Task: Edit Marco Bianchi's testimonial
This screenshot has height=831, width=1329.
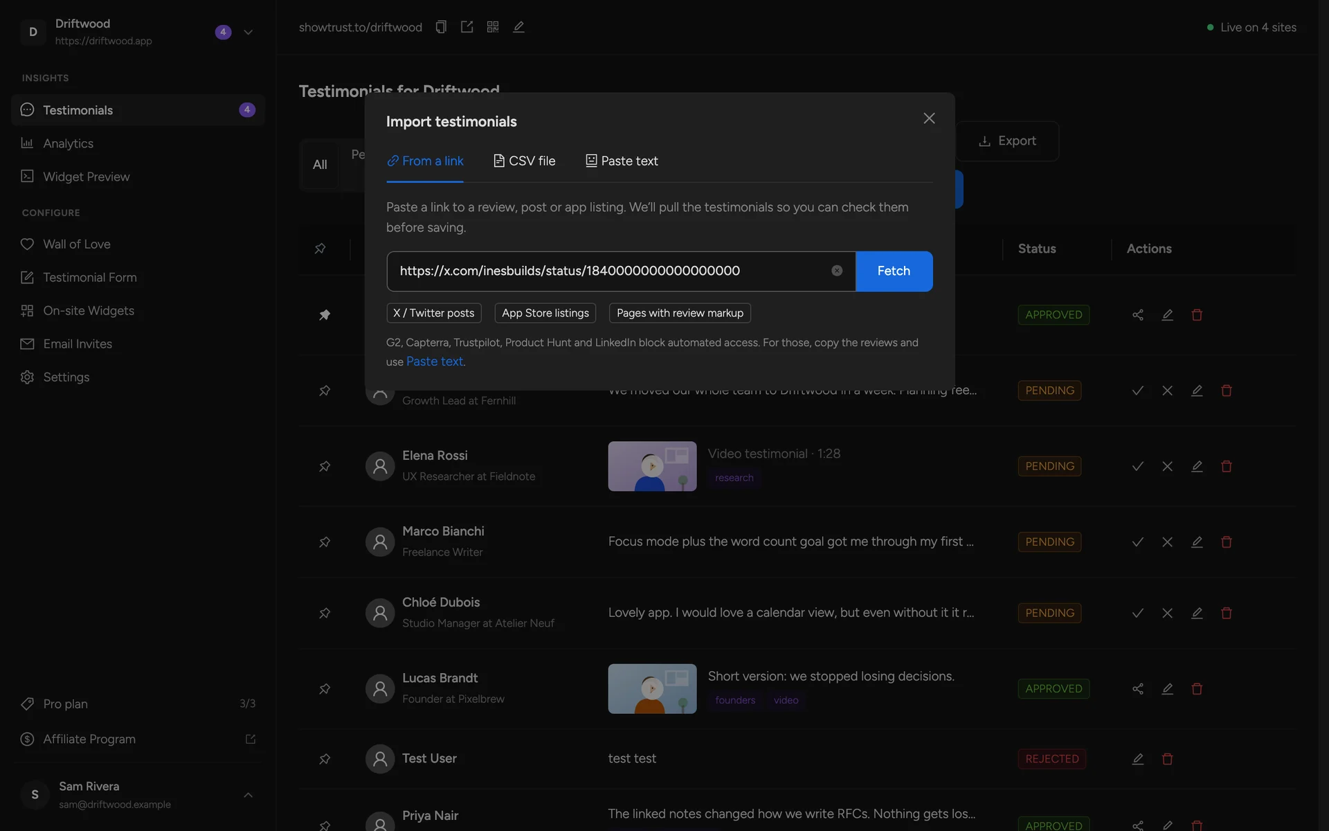Action: coord(1197,542)
